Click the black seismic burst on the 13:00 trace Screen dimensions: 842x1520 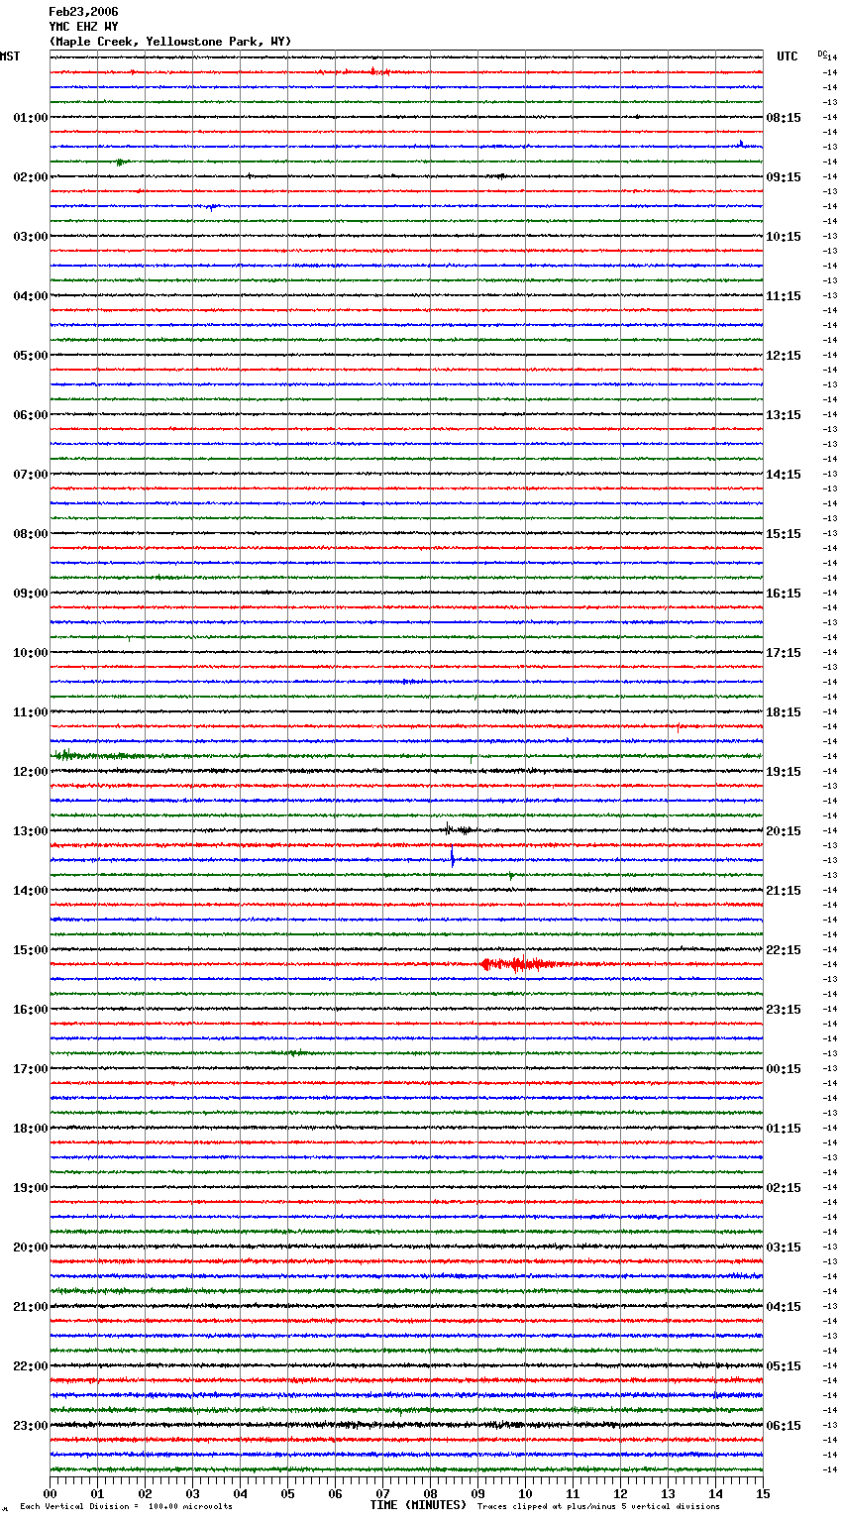(x=458, y=829)
